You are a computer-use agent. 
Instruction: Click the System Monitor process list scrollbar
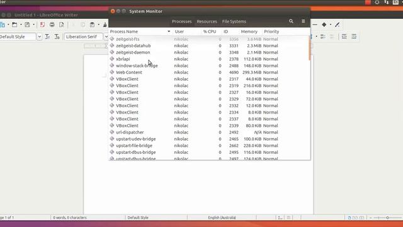pyautogui.click(x=309, y=48)
